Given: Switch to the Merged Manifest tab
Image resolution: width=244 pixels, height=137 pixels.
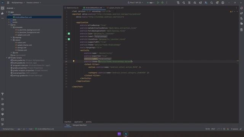Looking at the screenshot, I should 80,125.
